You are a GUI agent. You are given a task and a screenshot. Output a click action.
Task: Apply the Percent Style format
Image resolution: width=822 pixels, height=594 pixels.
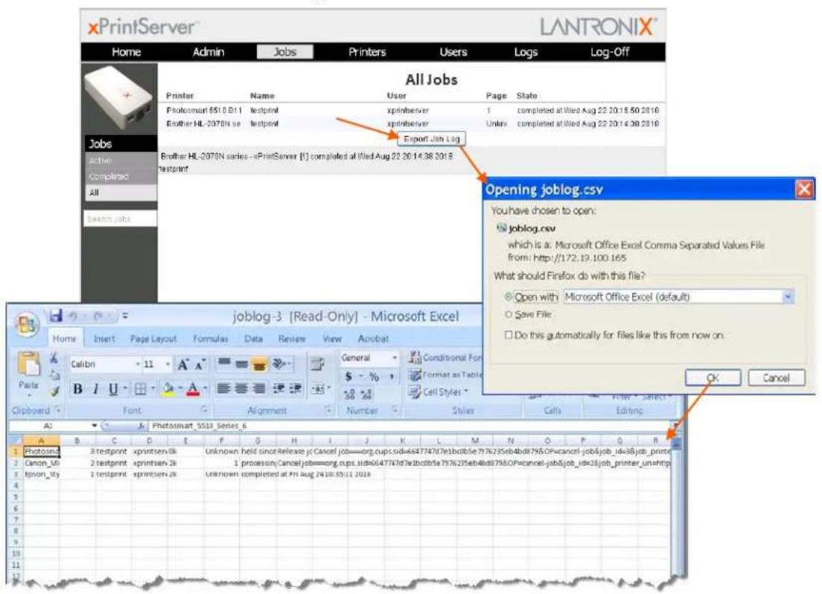[x=374, y=377]
